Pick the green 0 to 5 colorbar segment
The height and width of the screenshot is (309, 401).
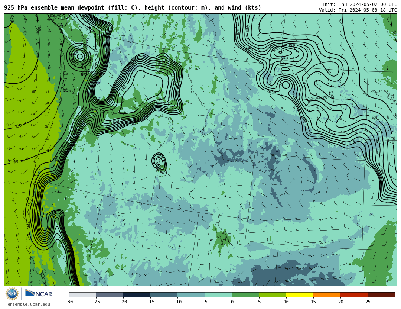coord(245,295)
